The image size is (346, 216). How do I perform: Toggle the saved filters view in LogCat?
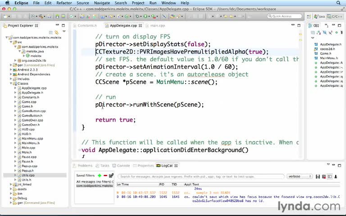point(330,176)
